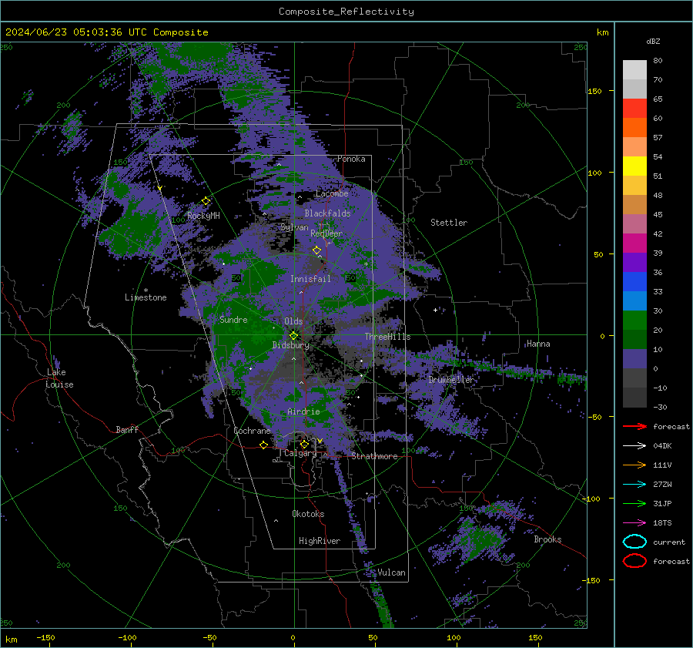Click the Okotoks city label
The width and height of the screenshot is (693, 648).
pos(308,513)
